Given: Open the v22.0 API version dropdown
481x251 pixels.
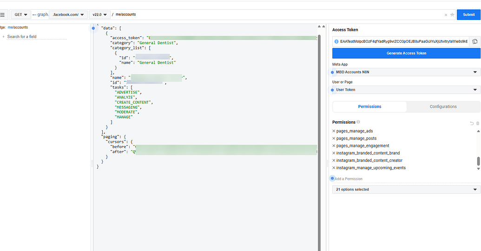Looking at the screenshot, I should (100, 15).
